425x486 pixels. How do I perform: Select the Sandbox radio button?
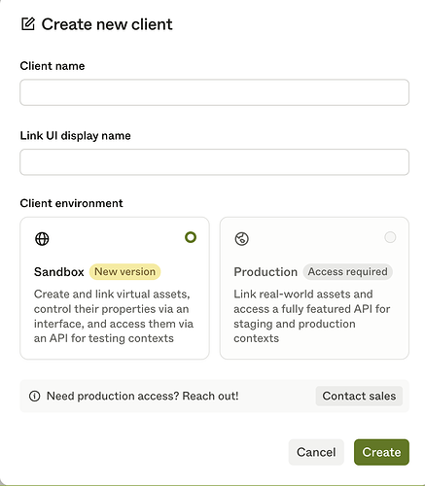[191, 237]
